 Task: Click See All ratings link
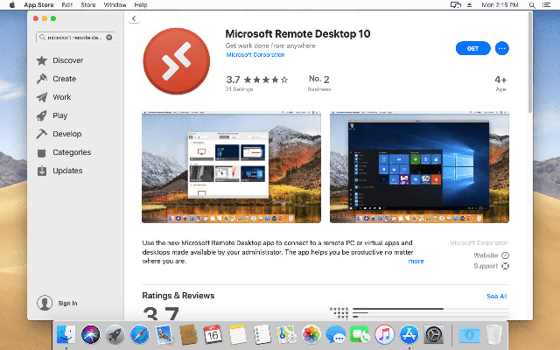pyautogui.click(x=497, y=296)
